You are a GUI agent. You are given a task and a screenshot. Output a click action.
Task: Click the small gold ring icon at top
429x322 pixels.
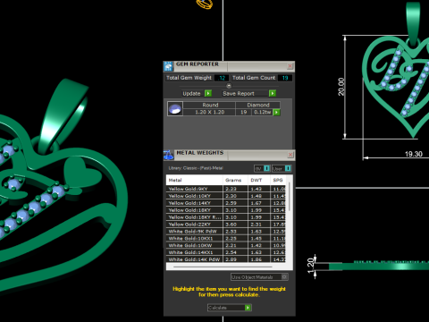[205, 4]
